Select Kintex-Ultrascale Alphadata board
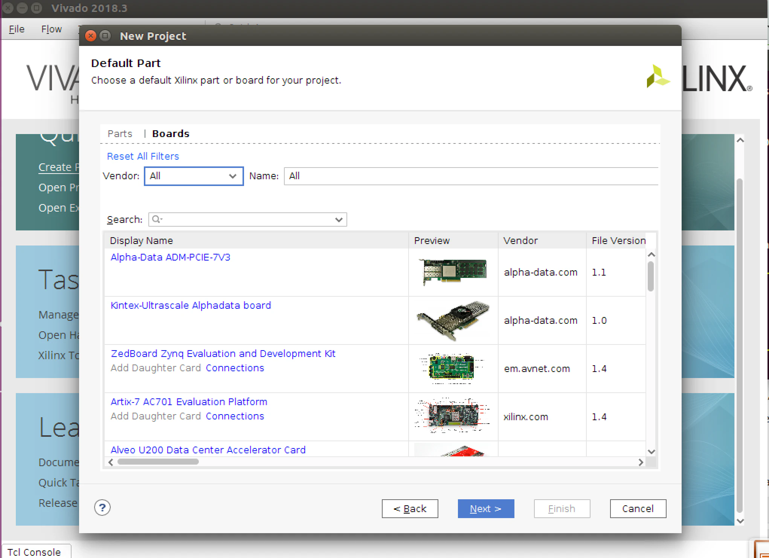Screen dimensions: 769x558 (191, 305)
